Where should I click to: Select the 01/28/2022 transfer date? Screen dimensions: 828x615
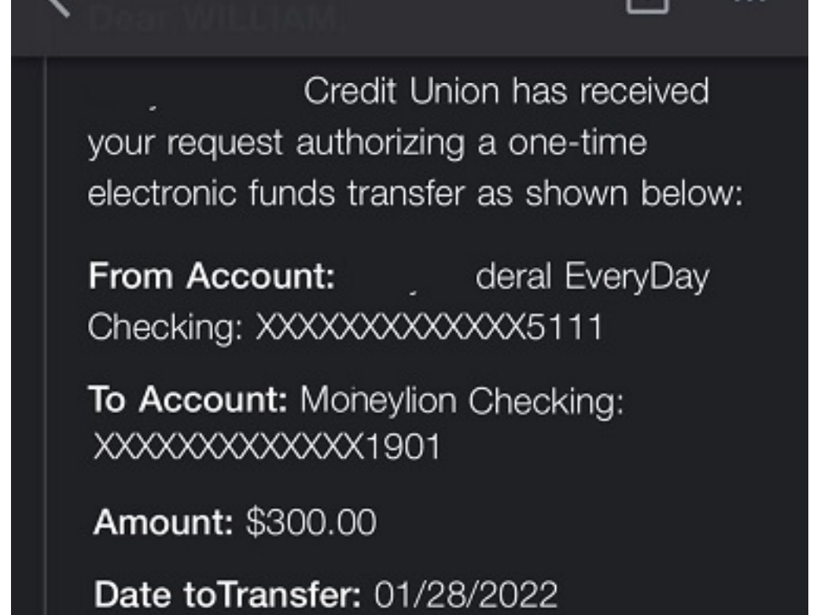pos(466,593)
